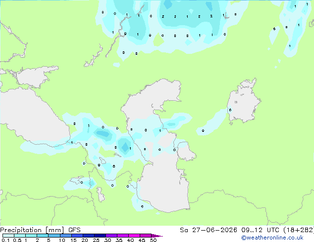This screenshot has height=242, width=314.
Task: Click the 2–5 mm legend color swatch
Action: 43,236
